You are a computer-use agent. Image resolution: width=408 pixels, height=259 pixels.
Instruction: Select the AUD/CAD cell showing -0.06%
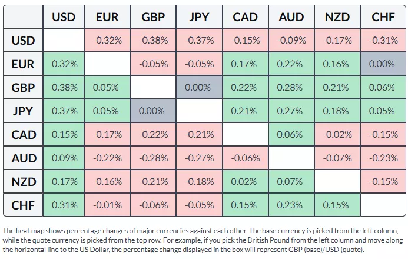click(246, 158)
